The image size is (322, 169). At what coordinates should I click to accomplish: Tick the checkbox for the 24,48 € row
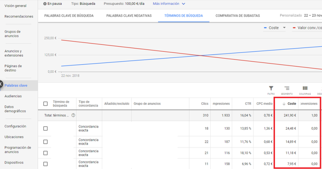coord(46,128)
